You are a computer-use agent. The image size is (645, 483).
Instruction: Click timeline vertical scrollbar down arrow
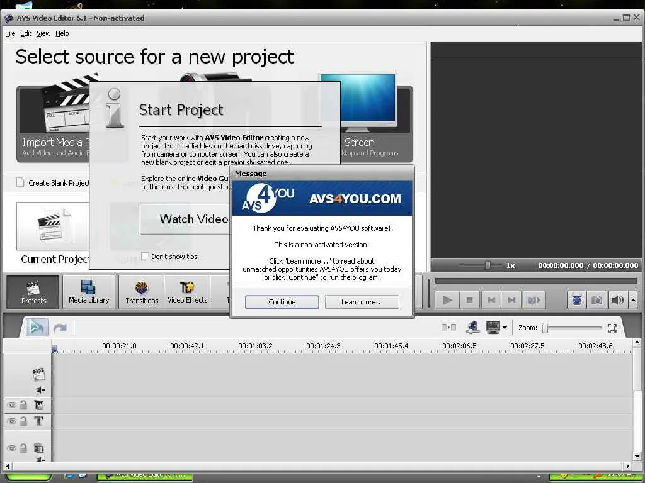637,457
